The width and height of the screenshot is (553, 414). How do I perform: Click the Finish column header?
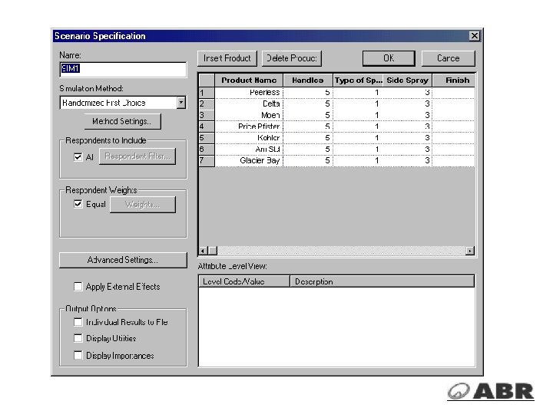point(454,80)
